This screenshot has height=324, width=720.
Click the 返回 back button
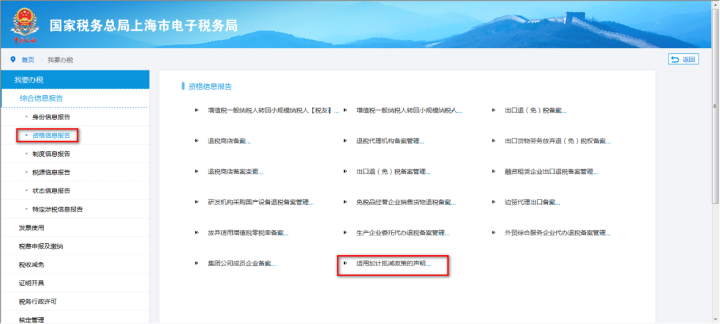click(683, 59)
